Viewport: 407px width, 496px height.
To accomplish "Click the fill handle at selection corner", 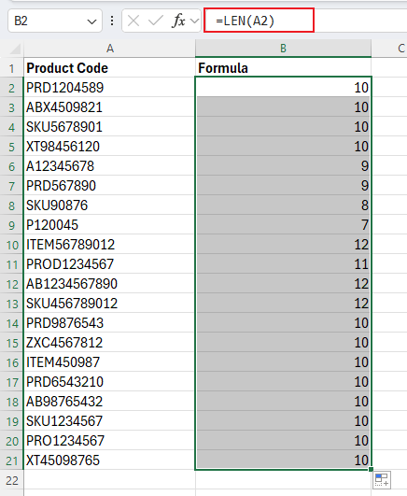I will tap(371, 470).
